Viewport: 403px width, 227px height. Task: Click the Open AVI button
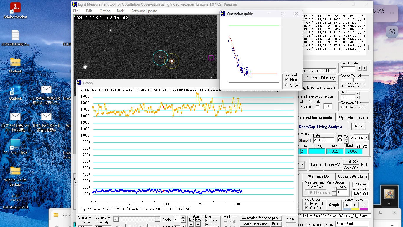333,165
